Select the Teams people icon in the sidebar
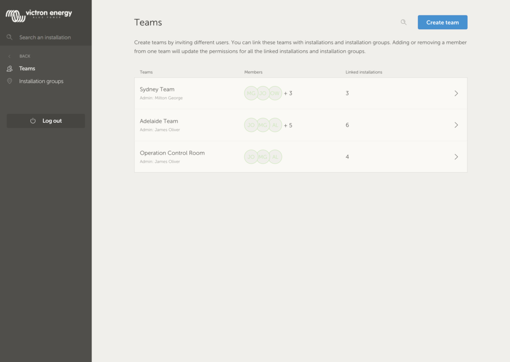Screen dimensions: 510x362 tap(9, 68)
